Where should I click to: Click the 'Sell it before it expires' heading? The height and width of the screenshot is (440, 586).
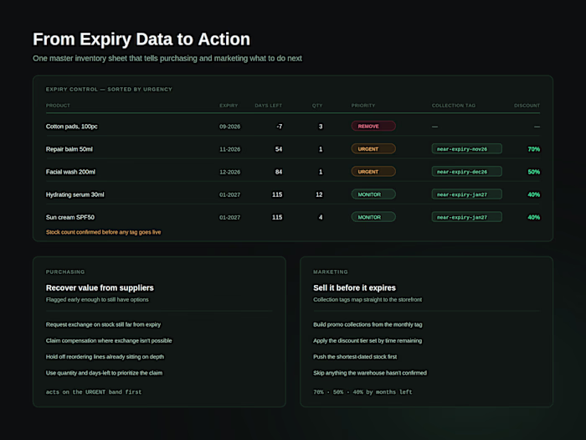(354, 287)
